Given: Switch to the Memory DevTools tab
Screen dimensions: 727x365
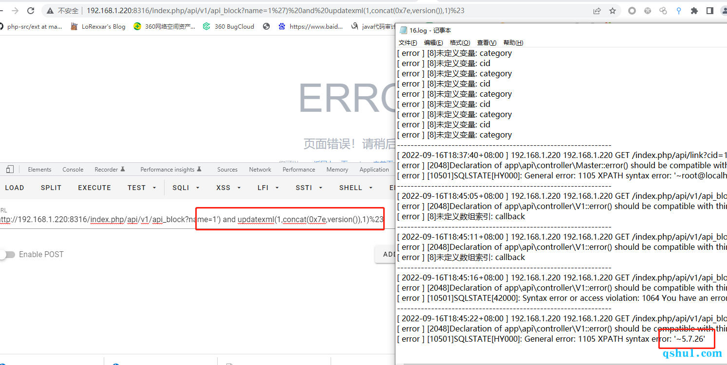Looking at the screenshot, I should [337, 170].
